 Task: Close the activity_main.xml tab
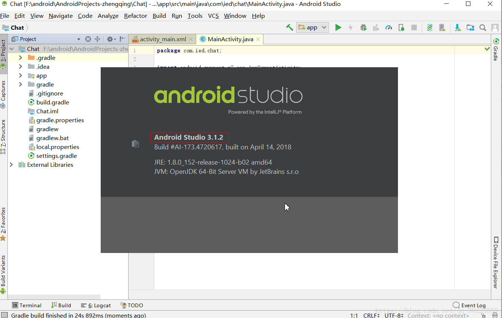(191, 39)
